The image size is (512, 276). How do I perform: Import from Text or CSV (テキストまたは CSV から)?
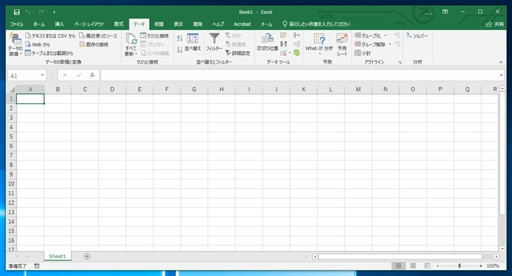click(51, 36)
